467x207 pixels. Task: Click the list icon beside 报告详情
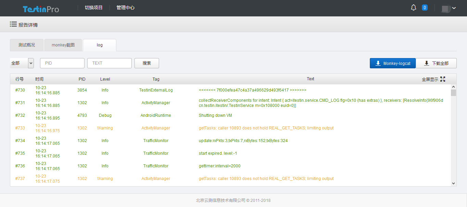pos(13,24)
